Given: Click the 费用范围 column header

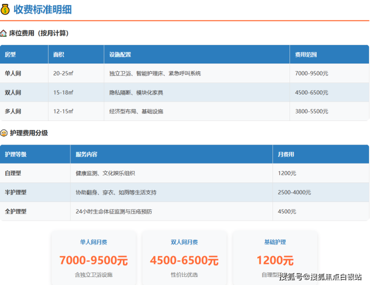Looking at the screenshot, I should (306, 54).
